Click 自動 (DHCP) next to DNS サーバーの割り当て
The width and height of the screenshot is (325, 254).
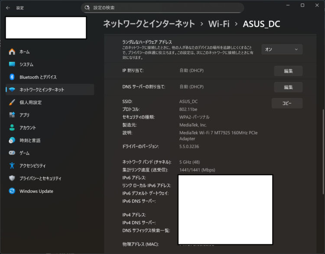[192, 87]
